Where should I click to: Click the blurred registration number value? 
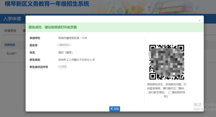tap(62, 45)
